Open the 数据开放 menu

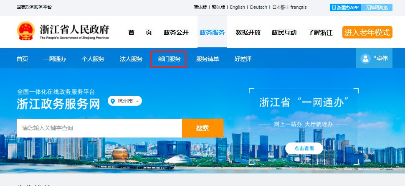[x=248, y=33]
